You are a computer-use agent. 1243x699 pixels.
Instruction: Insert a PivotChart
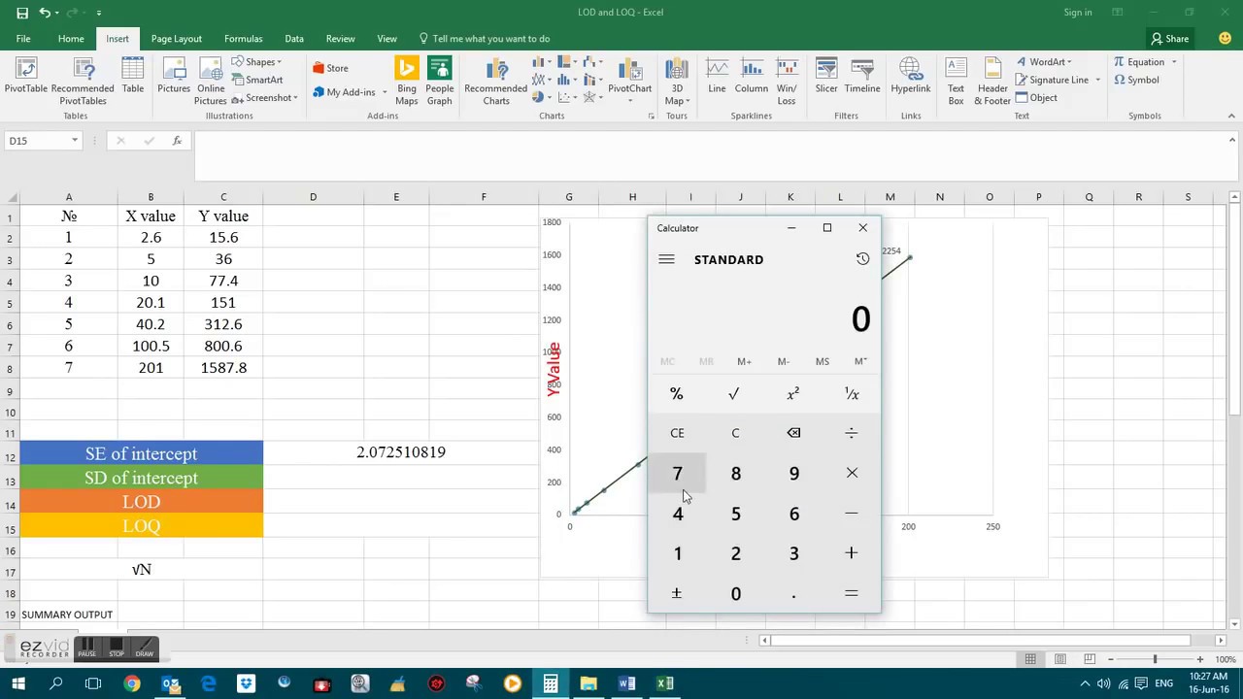click(629, 77)
